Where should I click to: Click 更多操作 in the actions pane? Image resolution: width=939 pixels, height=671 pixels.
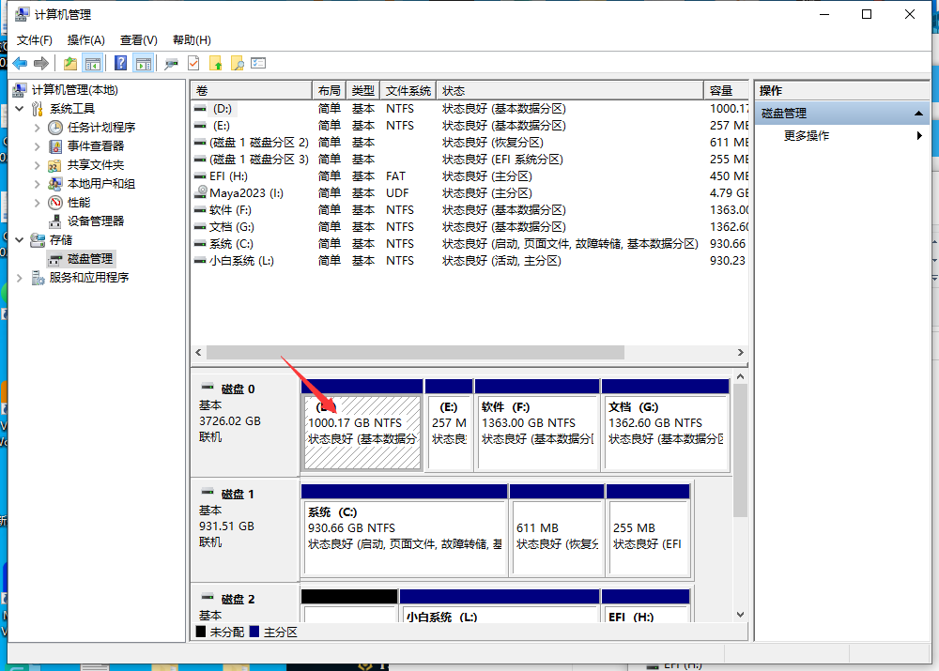coord(807,136)
